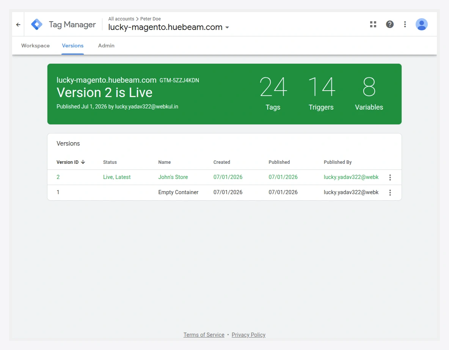Click the Live, Latest status
The height and width of the screenshot is (350, 449).
point(117,177)
